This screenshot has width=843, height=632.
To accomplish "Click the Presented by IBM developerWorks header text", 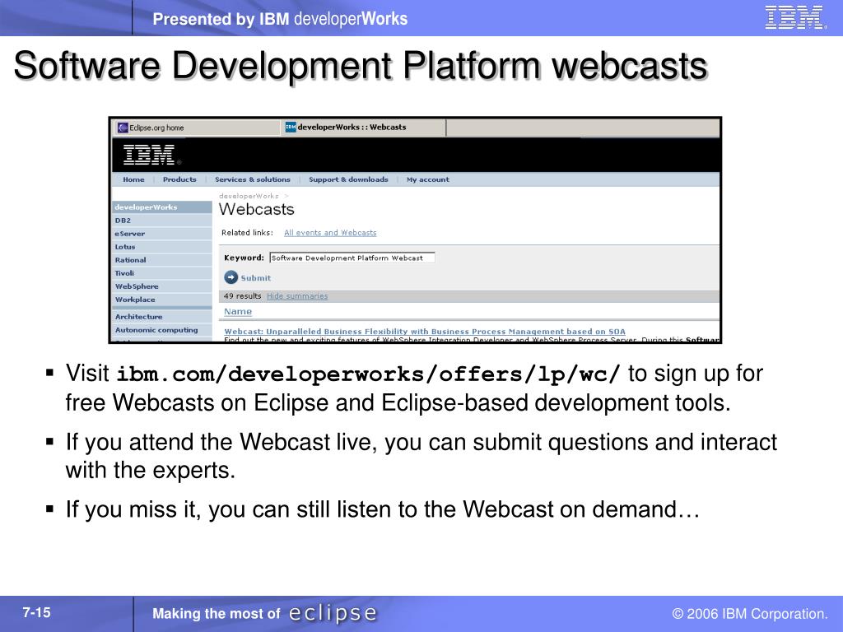I will [x=280, y=19].
